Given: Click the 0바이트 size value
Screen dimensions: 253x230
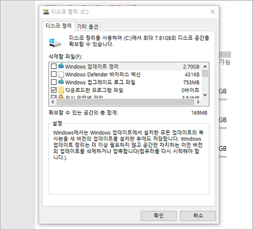Looking at the screenshot, I should tap(190, 90).
